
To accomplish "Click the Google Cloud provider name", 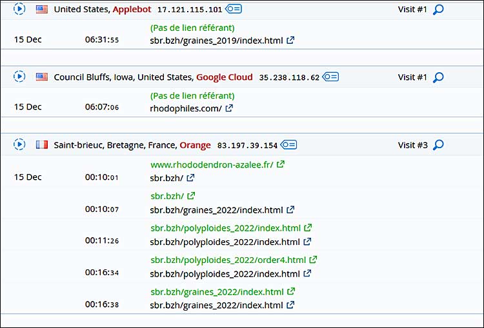I will click(225, 77).
